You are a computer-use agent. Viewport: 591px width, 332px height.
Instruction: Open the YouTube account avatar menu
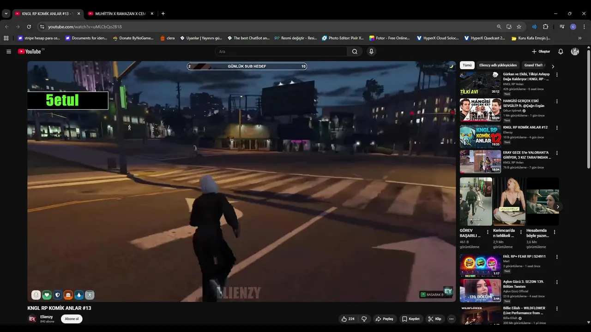(x=575, y=52)
